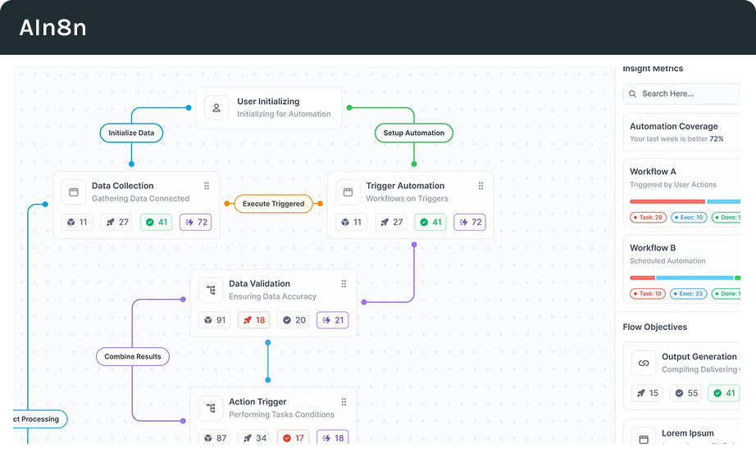Click the Output Generation link icon
Screen dimensions: 756x461
(644, 363)
